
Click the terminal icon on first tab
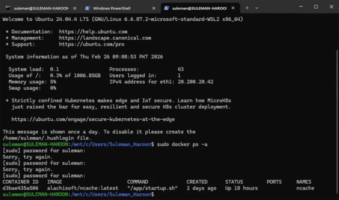pyautogui.click(x=8, y=8)
